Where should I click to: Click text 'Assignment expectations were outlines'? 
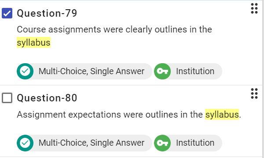tap(97, 115)
